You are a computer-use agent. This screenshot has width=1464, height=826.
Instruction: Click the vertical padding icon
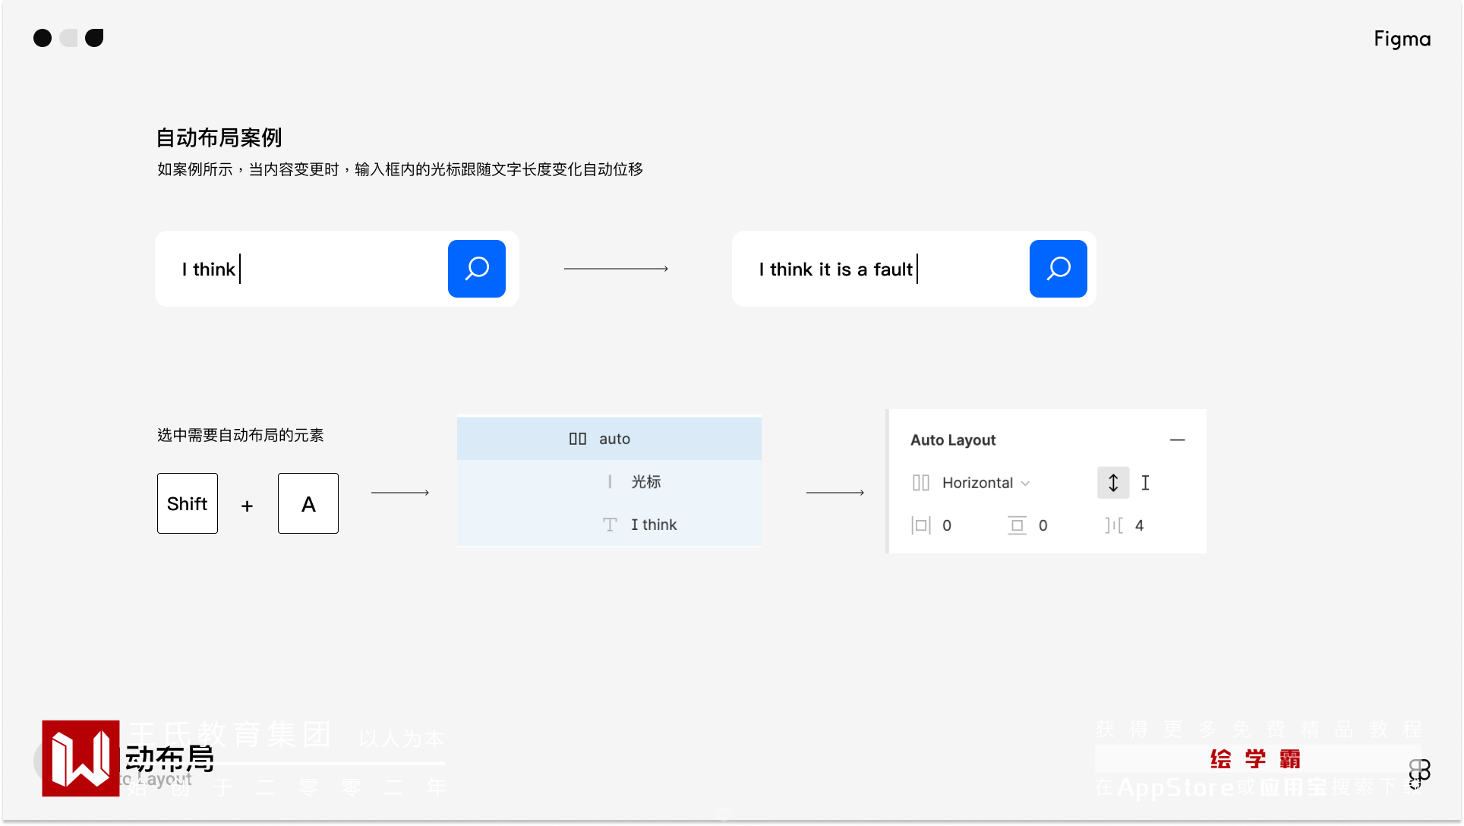click(x=1017, y=525)
